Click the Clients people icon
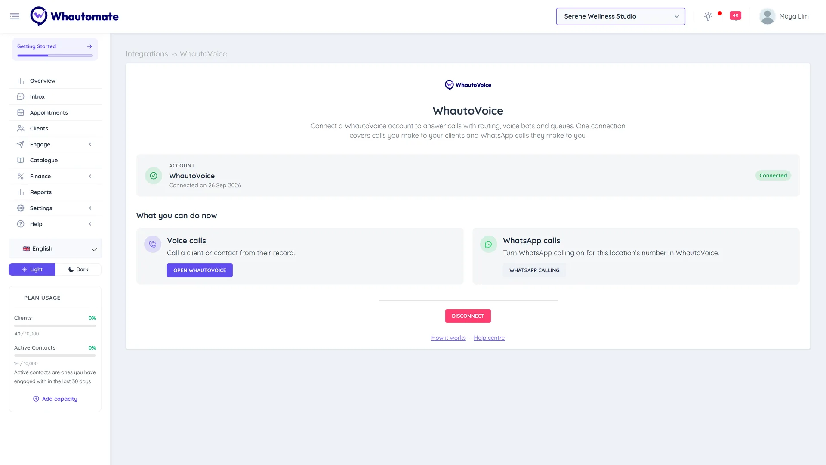The height and width of the screenshot is (465, 826). [21, 128]
